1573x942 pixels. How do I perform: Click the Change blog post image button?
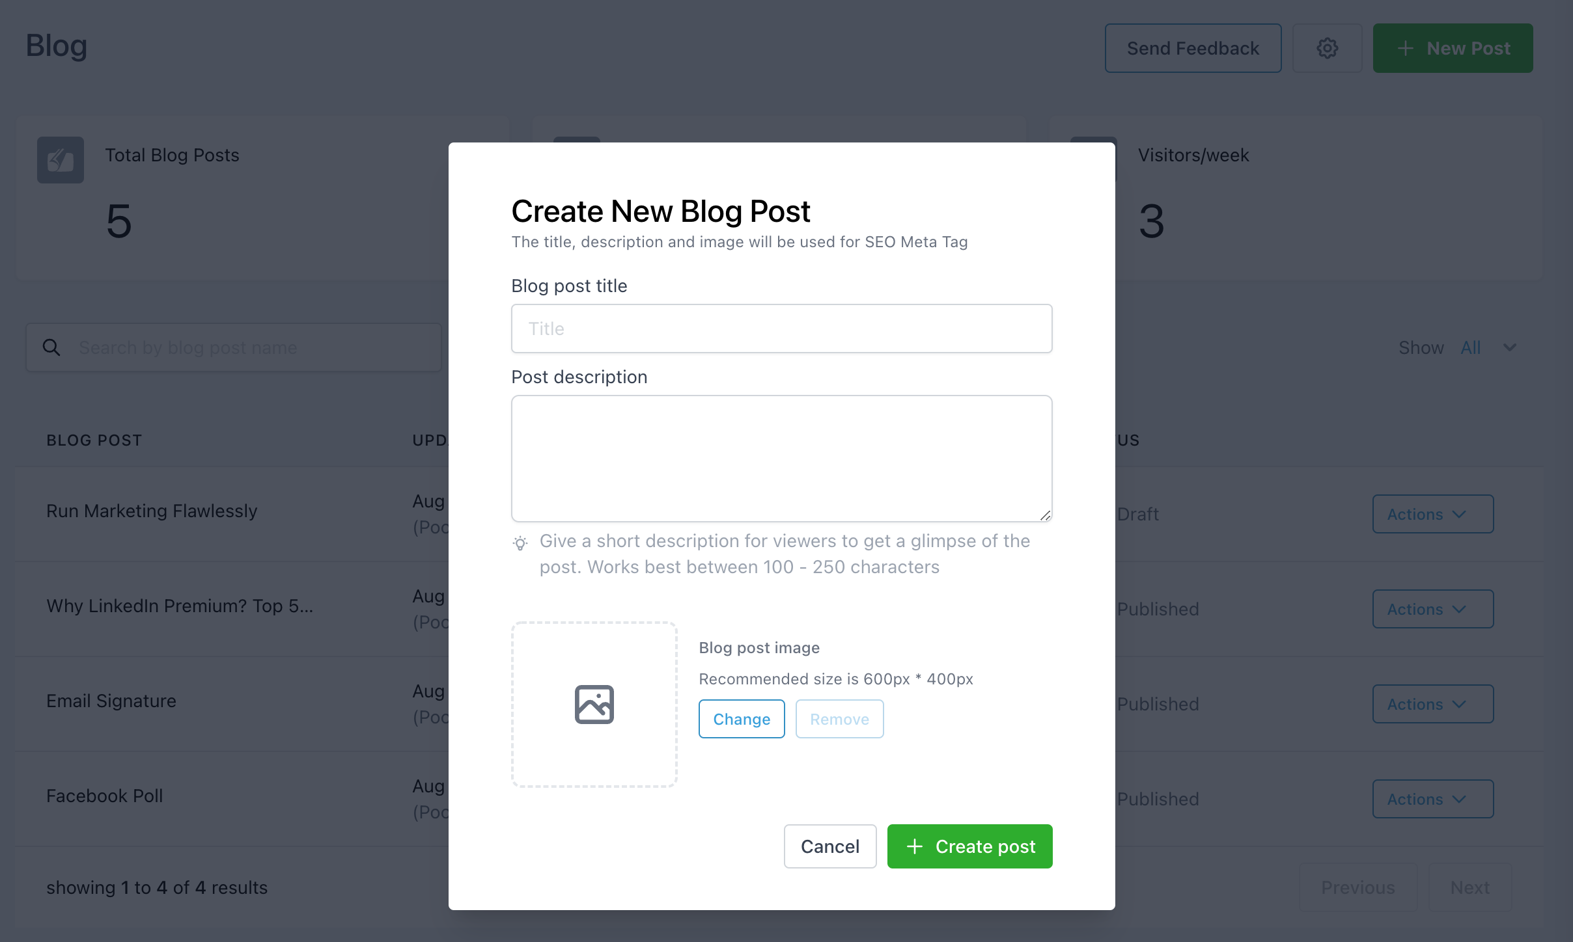[x=742, y=718]
